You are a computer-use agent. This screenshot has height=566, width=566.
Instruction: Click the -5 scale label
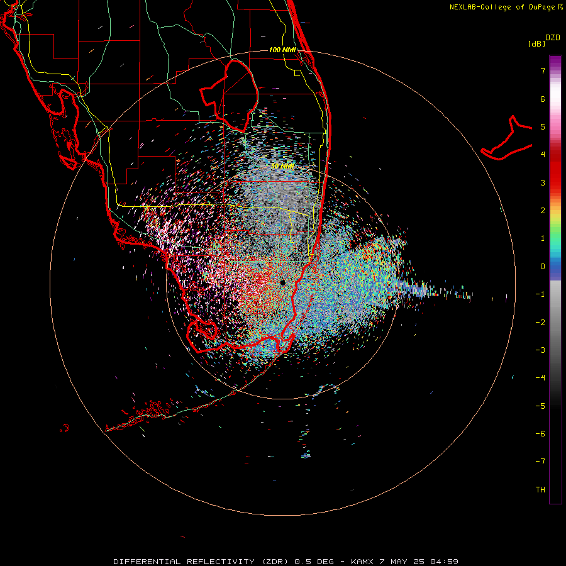[540, 406]
